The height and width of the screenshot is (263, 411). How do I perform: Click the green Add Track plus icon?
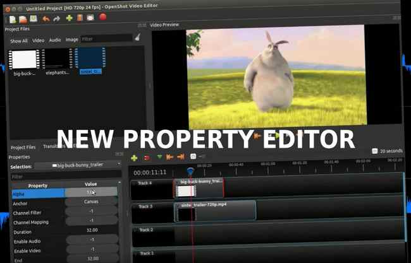tap(134, 158)
